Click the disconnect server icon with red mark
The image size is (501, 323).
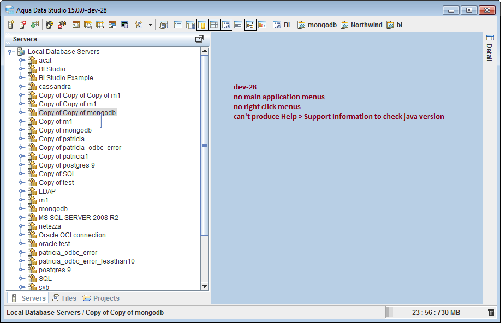[62, 25]
